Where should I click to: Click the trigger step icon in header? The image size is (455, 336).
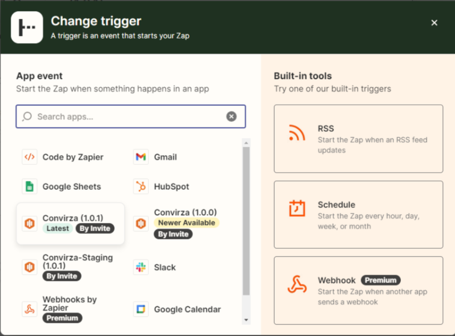point(27,27)
